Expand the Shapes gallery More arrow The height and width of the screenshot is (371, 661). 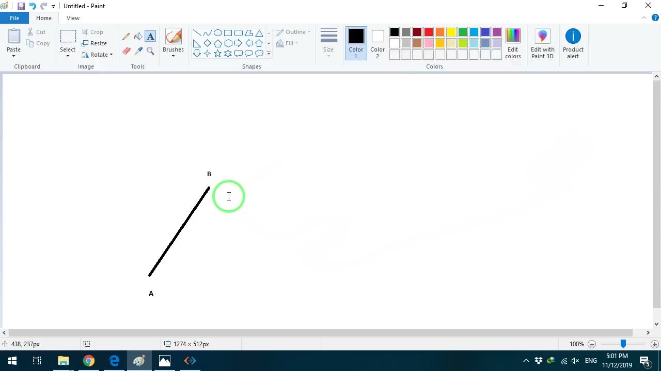click(x=269, y=54)
